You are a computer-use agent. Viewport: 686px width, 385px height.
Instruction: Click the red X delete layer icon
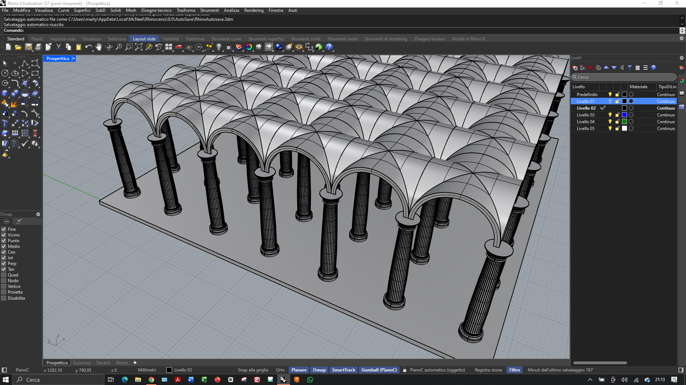pos(591,67)
